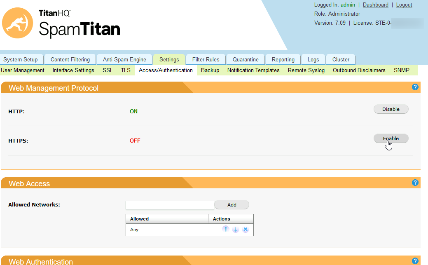Click the SpamTitan archer logo
The height and width of the screenshot is (265, 428).
click(x=17, y=23)
